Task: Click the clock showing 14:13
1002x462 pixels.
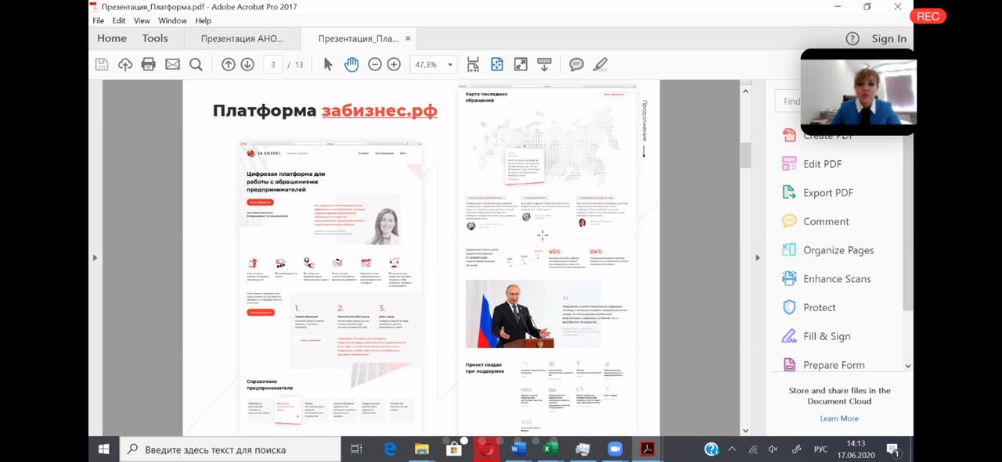Action: [x=856, y=443]
